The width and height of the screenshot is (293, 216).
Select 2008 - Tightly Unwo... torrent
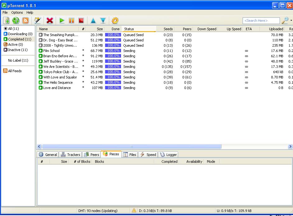165,45
